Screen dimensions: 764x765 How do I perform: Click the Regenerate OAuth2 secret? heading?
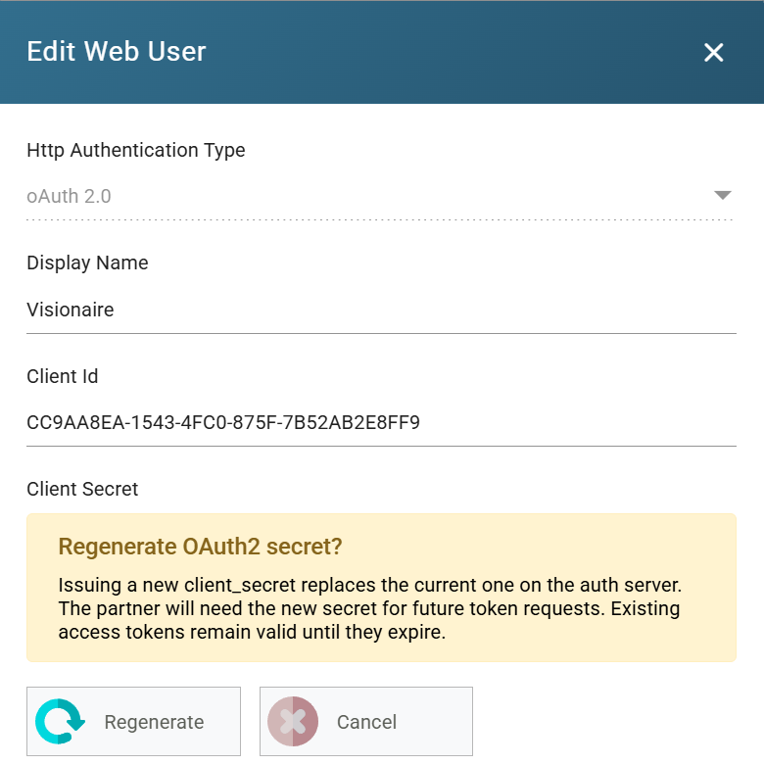point(200,547)
